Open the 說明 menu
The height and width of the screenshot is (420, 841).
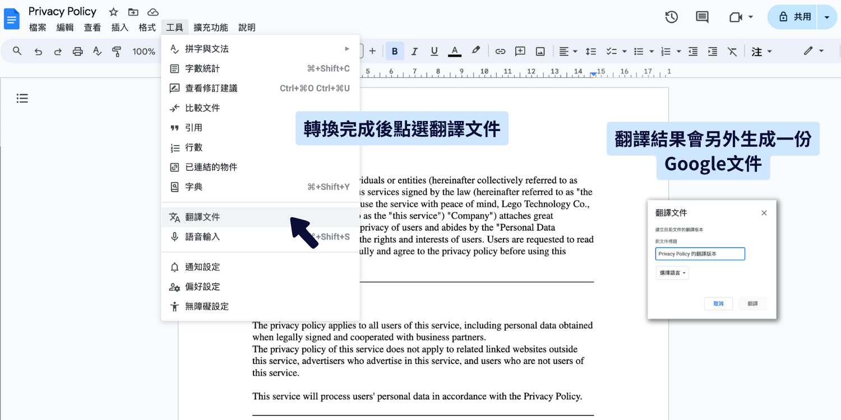(247, 27)
